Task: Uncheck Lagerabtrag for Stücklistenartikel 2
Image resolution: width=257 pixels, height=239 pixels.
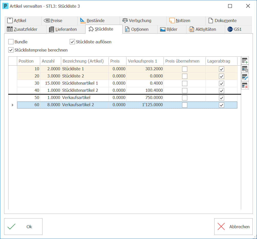Action: [221, 91]
